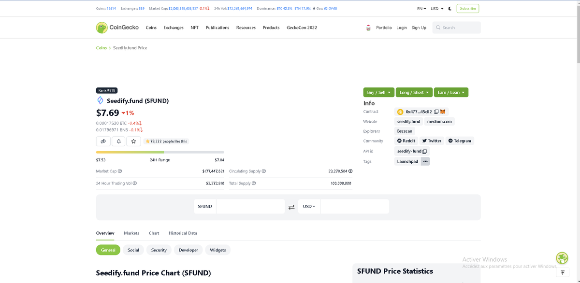Click the MetaMask fox icon
This screenshot has height=283, width=580.
click(x=443, y=112)
